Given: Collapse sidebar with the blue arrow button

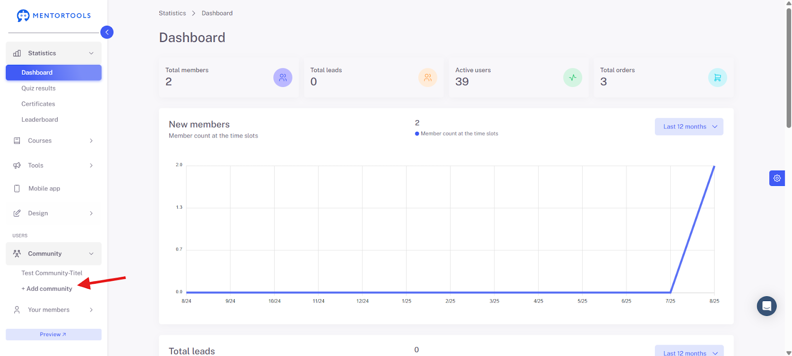Looking at the screenshot, I should pyautogui.click(x=107, y=32).
